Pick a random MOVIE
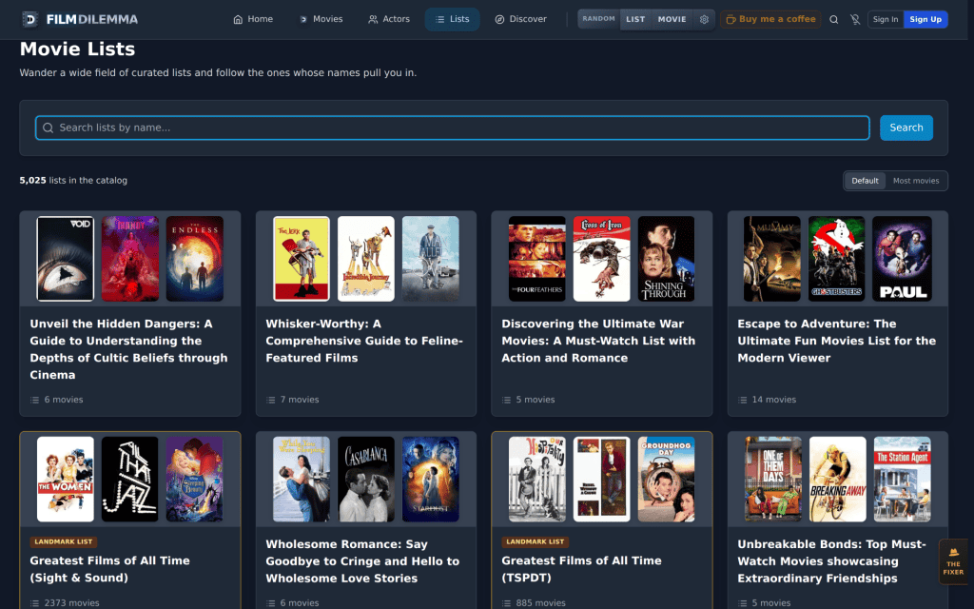Image resolution: width=974 pixels, height=609 pixels. 672,19
